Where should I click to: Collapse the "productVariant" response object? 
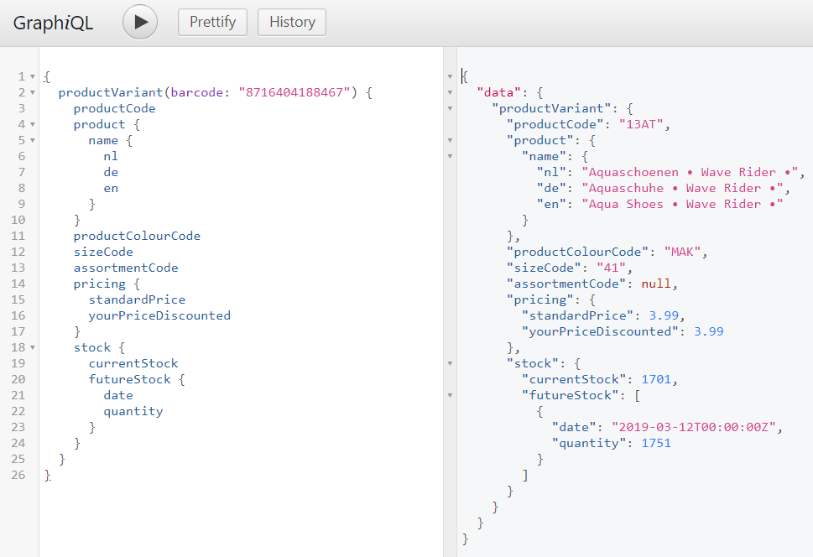pyautogui.click(x=450, y=108)
